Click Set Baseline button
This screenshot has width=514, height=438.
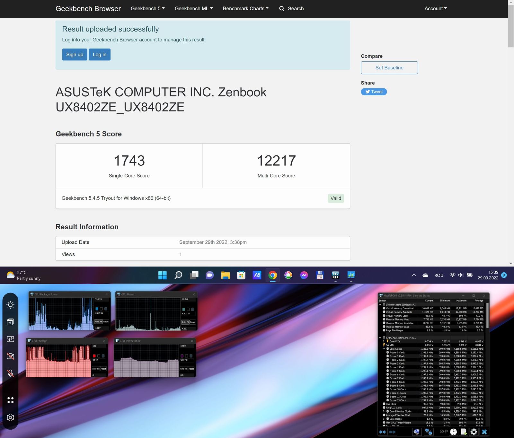click(x=389, y=68)
